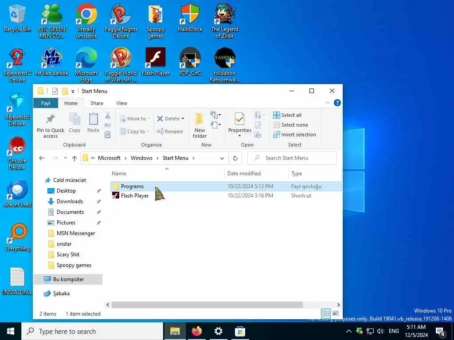Open Microsoft Store from the taskbar
The image size is (454, 340).
click(240, 331)
